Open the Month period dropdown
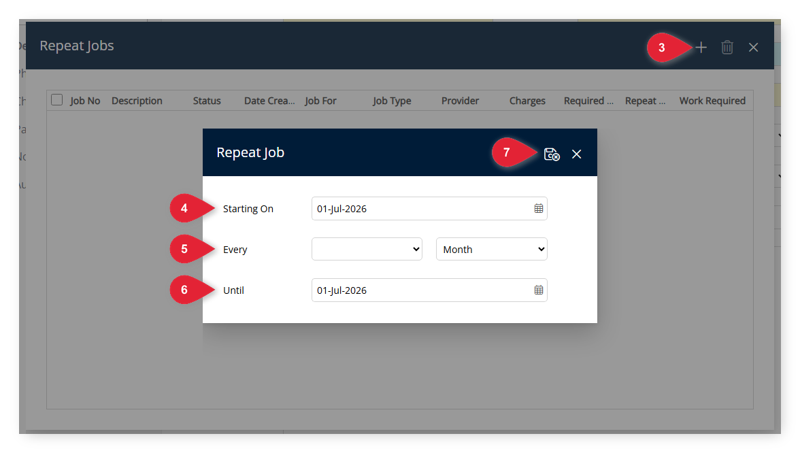This screenshot has width=800, height=453. (491, 249)
